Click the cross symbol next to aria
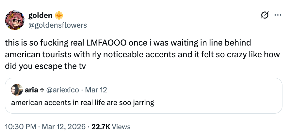Viewport: 288px width, 136px height. pyautogui.click(x=42, y=90)
